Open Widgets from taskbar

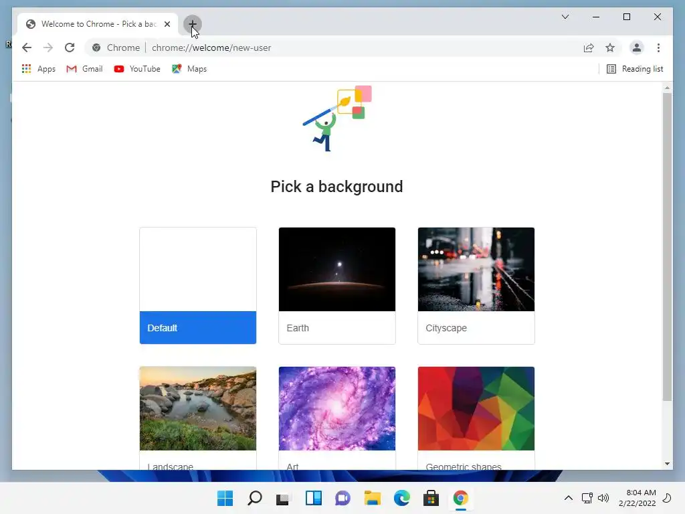313,498
